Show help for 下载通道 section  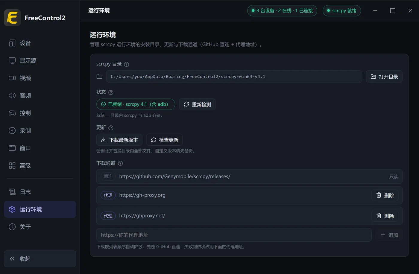pos(120,163)
